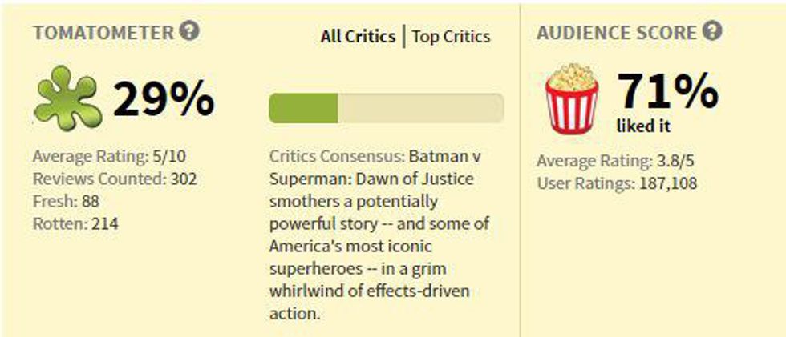786x337 pixels.
Task: Click the empty beige part of score bar
Action: tap(420, 108)
